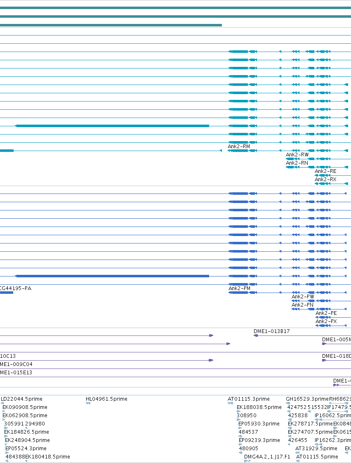
Task: Click the long dark-blue coding exon bar
Action: tap(112, 276)
